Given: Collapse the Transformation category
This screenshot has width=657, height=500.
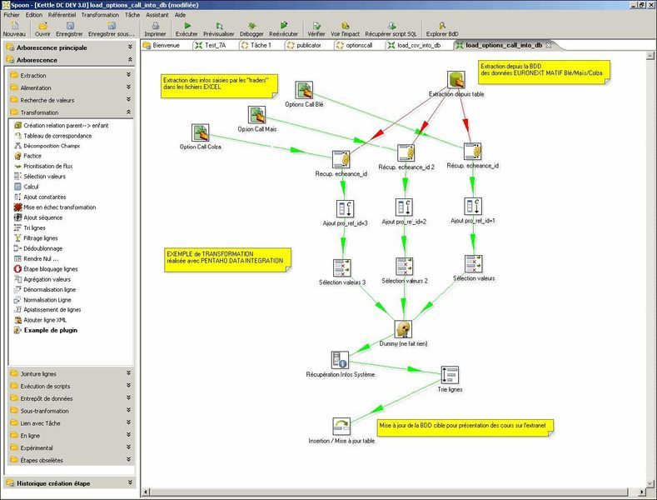Looking at the screenshot, I should 129,112.
